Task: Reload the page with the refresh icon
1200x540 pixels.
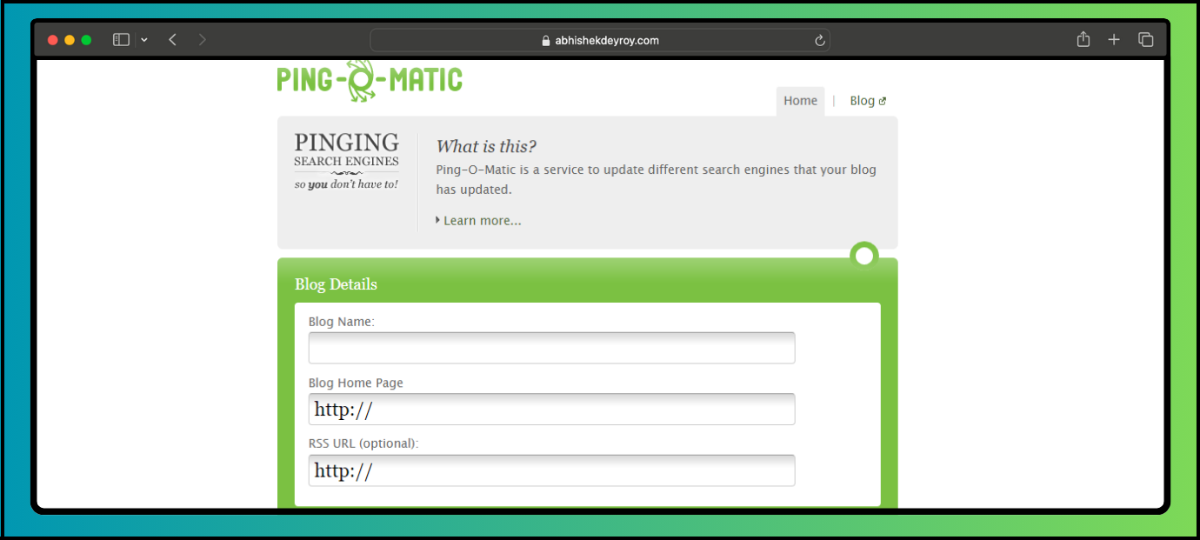Action: [819, 40]
